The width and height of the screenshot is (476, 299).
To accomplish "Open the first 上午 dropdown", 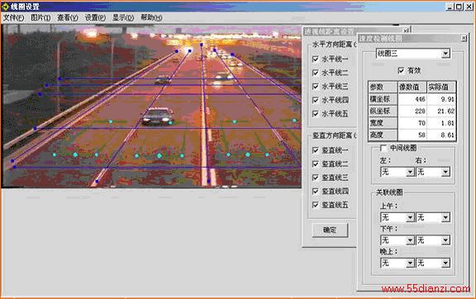I will pyautogui.click(x=410, y=217).
